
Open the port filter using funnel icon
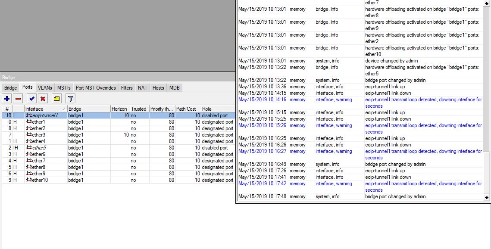click(70, 99)
